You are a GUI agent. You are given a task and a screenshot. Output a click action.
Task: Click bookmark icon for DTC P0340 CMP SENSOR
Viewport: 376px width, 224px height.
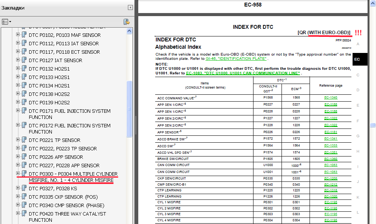24,205
